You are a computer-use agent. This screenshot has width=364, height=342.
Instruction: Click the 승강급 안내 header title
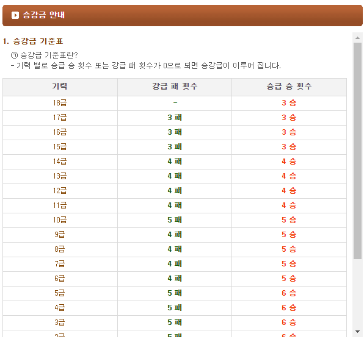(43, 15)
